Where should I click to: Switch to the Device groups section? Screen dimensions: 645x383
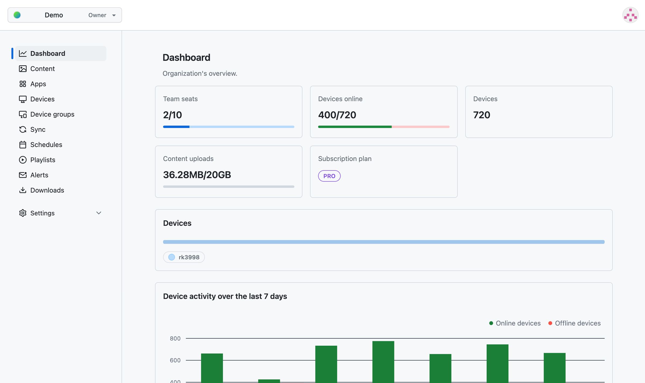[52, 114]
